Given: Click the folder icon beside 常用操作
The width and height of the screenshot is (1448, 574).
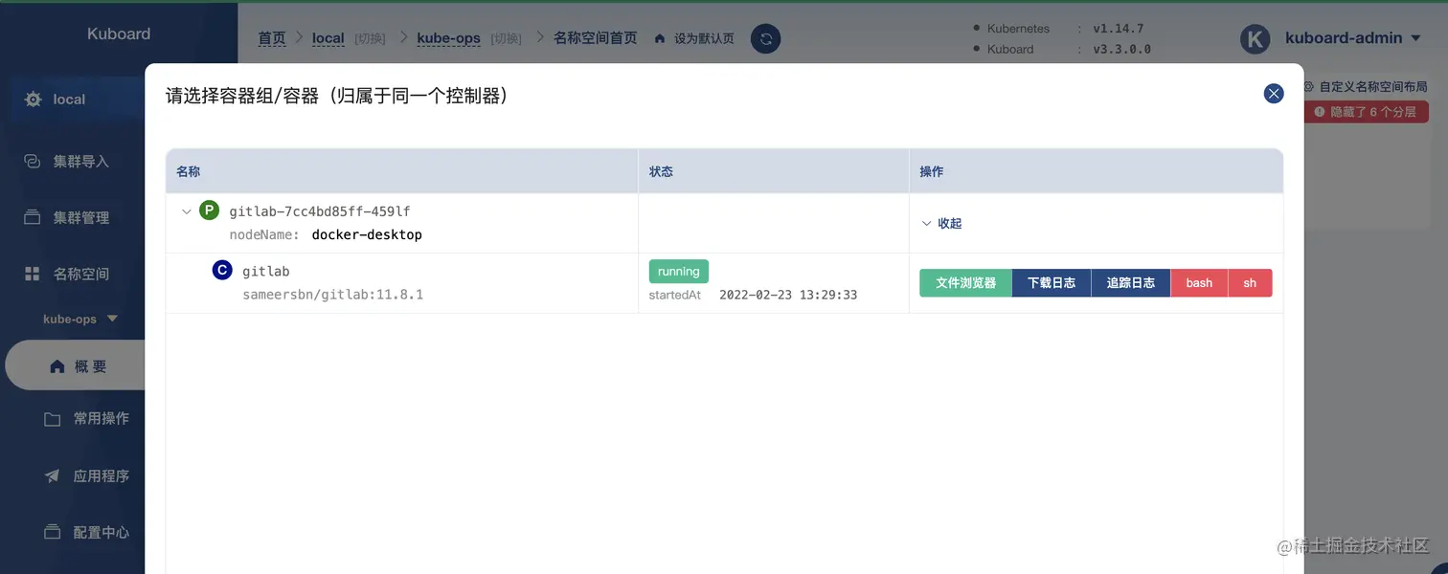Looking at the screenshot, I should click(53, 419).
